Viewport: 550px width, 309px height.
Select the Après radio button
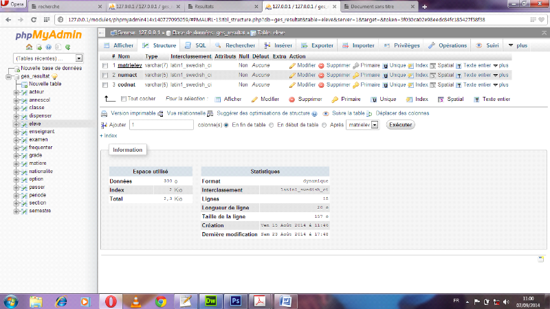pos(324,125)
